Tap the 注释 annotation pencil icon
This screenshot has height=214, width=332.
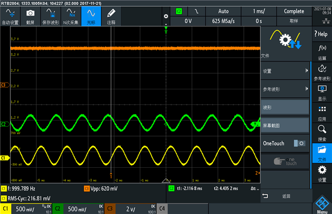pyautogui.click(x=111, y=16)
